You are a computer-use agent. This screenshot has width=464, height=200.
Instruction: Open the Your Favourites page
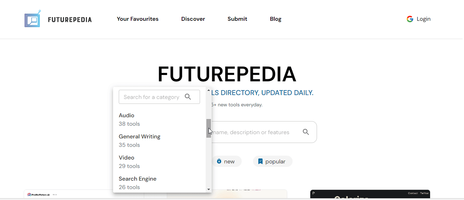coord(137,19)
